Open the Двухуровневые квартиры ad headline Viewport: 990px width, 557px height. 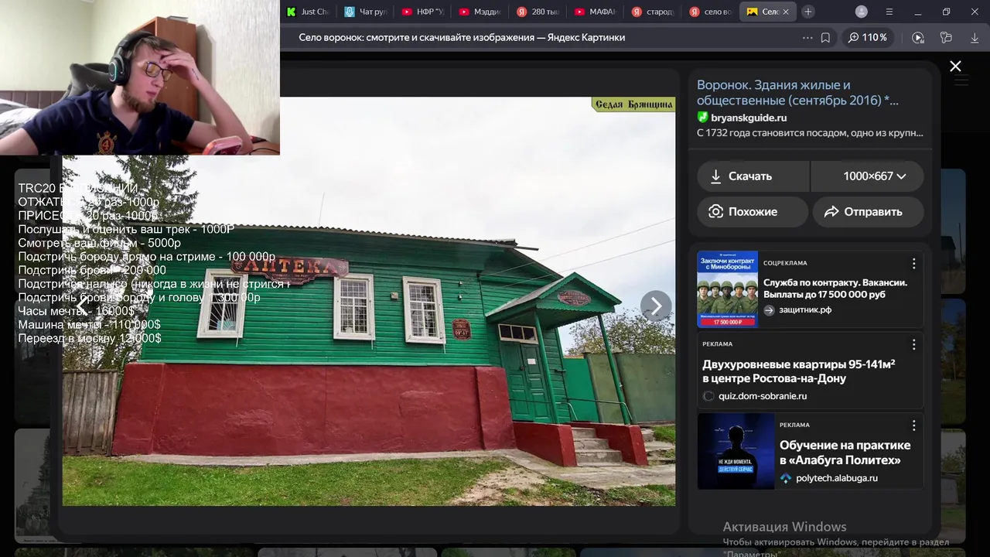tap(799, 371)
